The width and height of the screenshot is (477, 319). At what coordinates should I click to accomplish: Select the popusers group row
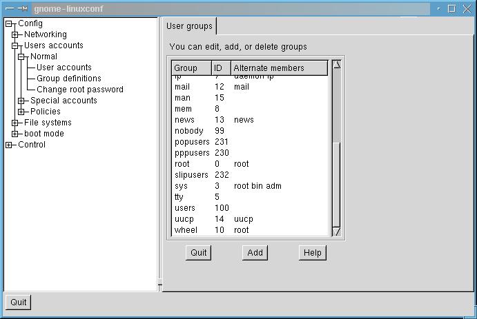(250, 142)
